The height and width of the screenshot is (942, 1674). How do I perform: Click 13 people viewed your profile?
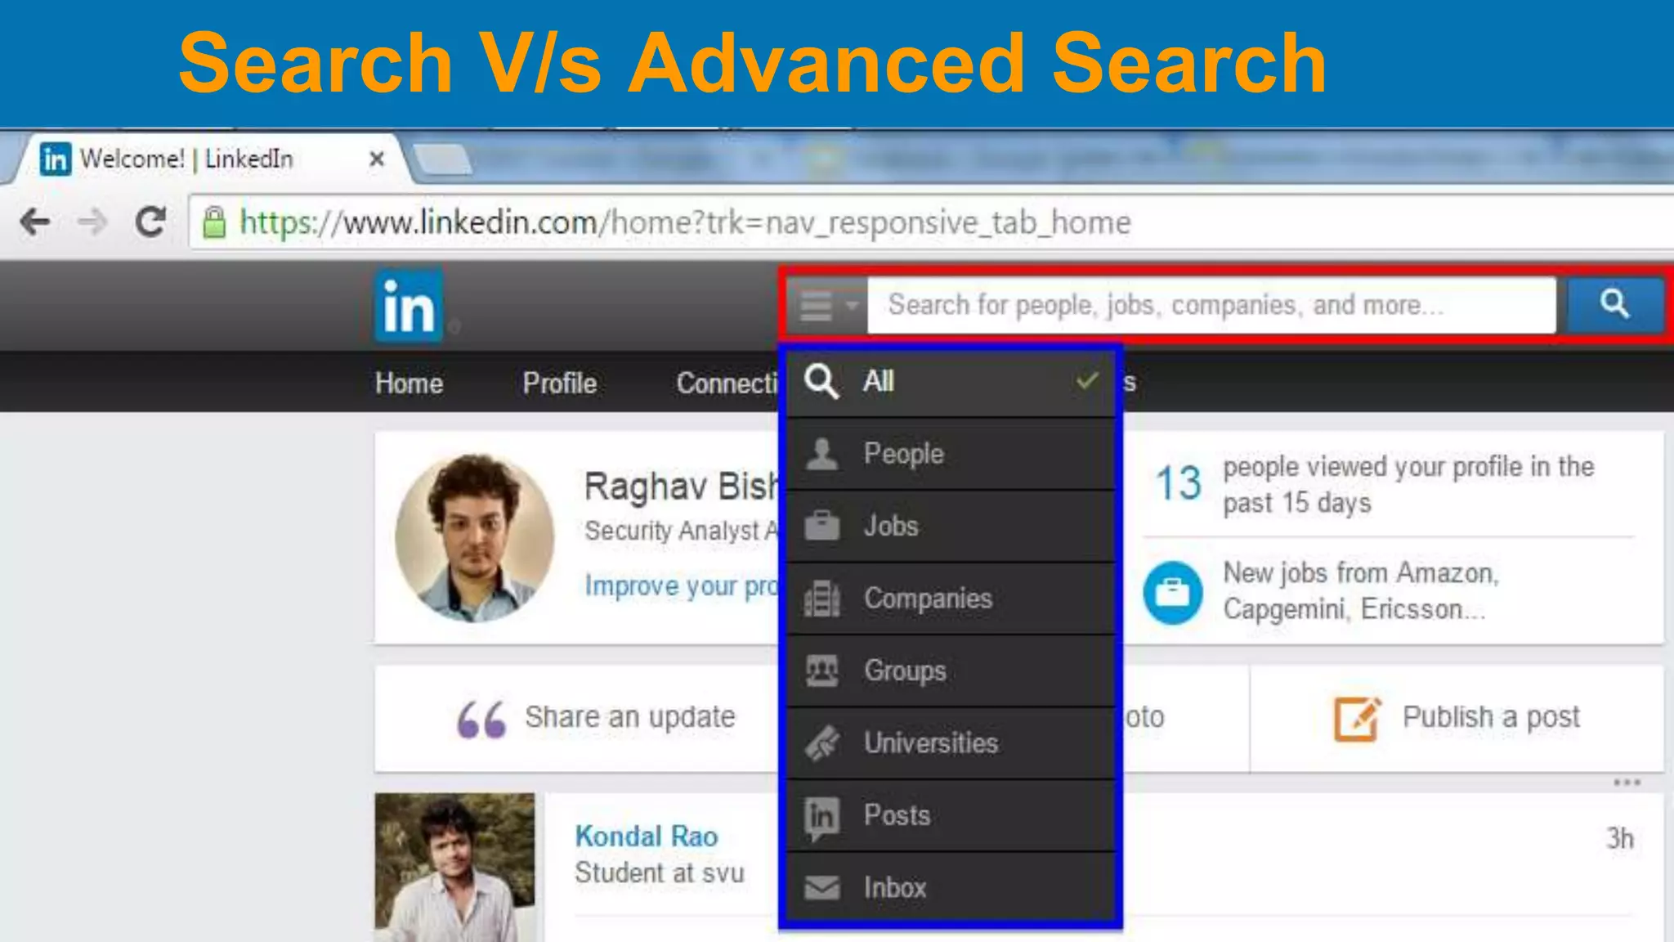click(1374, 484)
